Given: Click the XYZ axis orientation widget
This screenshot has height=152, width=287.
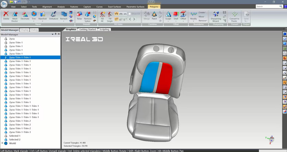Looking at the screenshot, I should pyautogui.click(x=271, y=140).
